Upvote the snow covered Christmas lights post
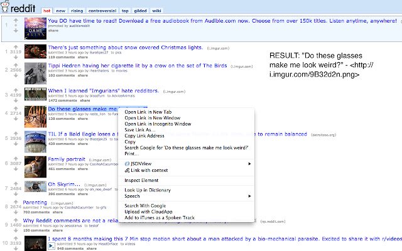This screenshot has width=402, height=251. [16, 47]
